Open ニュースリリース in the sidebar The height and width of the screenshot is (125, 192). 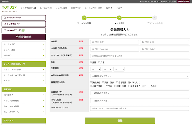[x=24, y=112]
